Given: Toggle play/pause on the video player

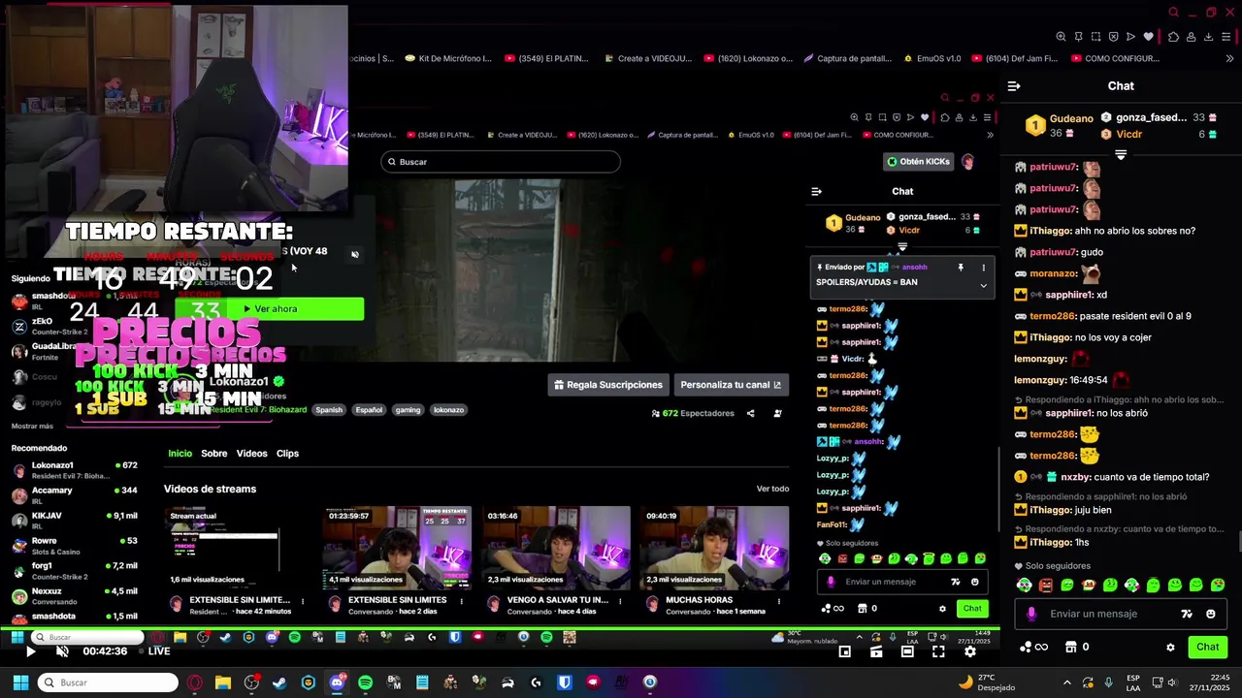Looking at the screenshot, I should click(30, 651).
